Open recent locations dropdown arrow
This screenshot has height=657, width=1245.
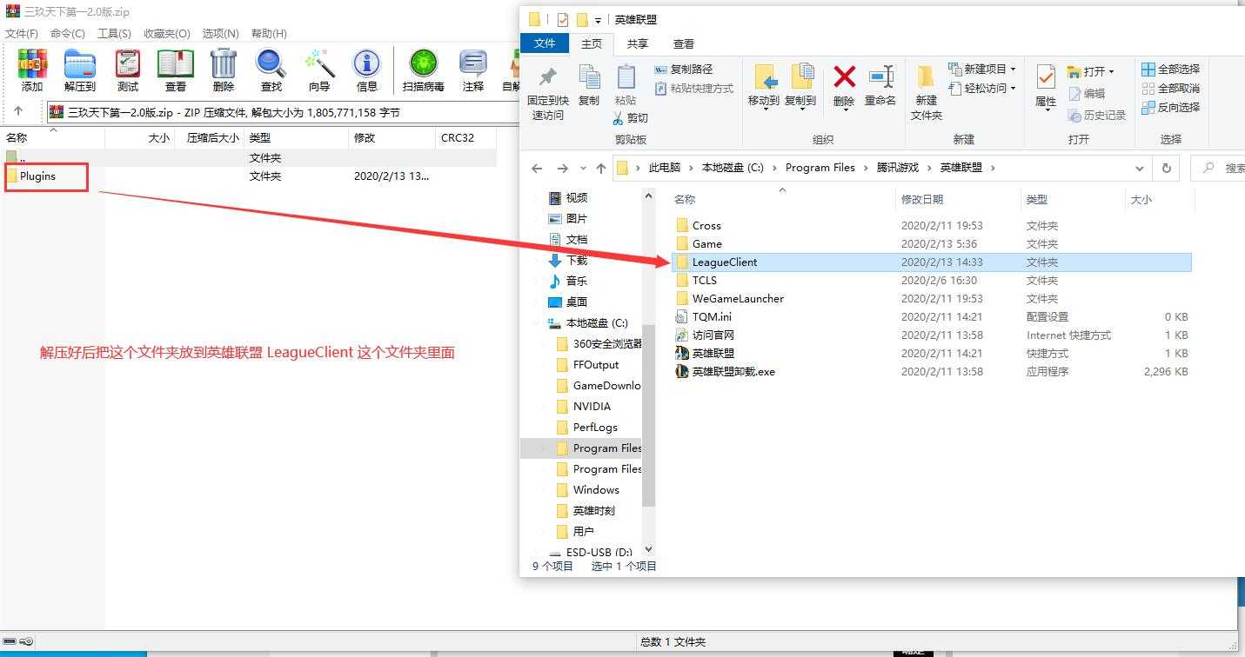pos(582,169)
